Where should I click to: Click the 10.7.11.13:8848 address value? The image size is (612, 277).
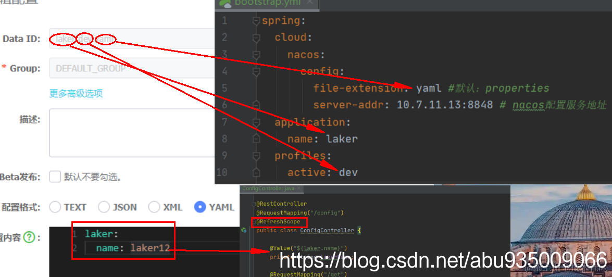tap(445, 105)
